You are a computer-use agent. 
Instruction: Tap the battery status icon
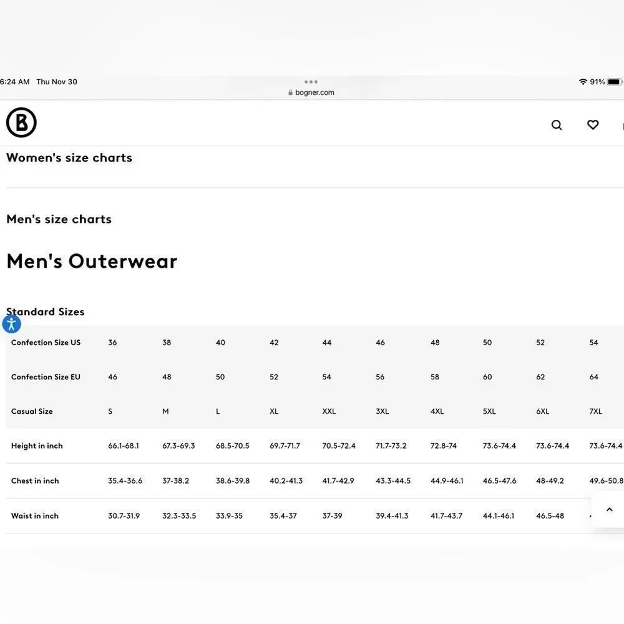614,82
